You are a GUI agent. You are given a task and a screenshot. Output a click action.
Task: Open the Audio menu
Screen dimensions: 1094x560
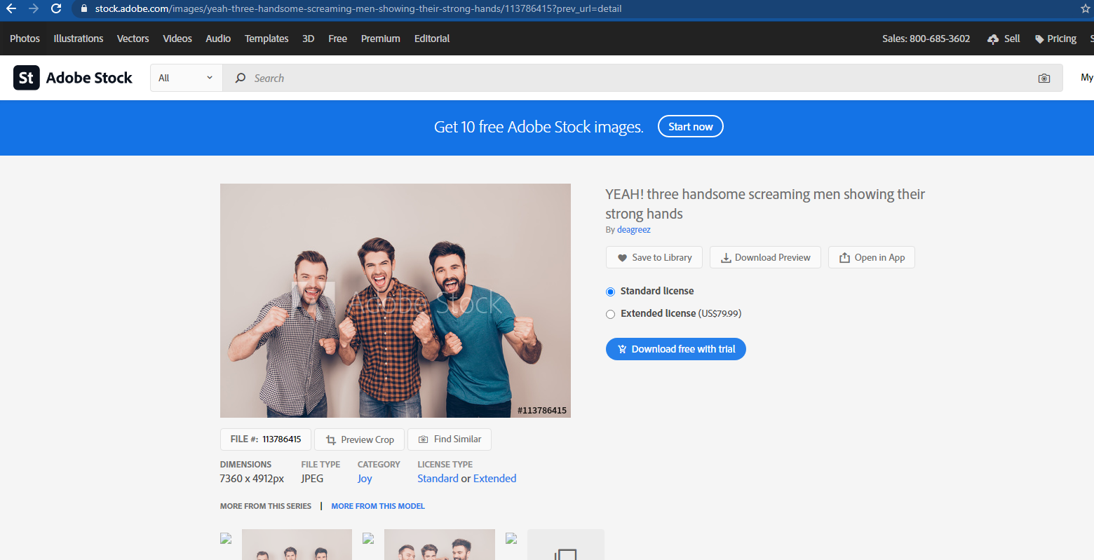coord(218,39)
